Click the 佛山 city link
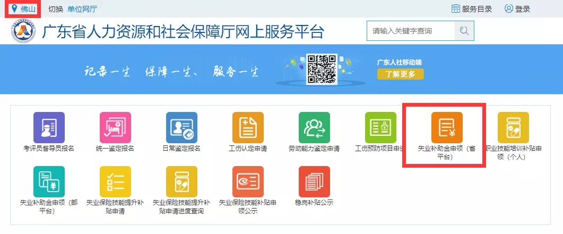Screen dimensions: 563x234 [x=28, y=9]
